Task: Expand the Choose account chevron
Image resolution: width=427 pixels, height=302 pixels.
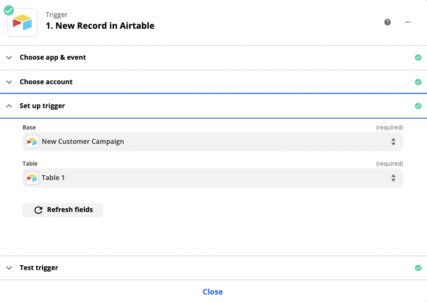Action: [9, 82]
